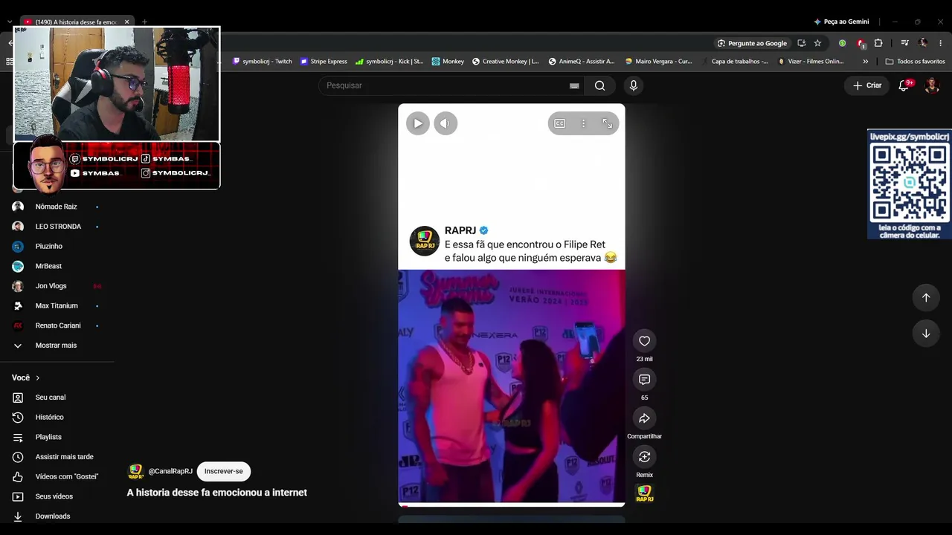This screenshot has width=952, height=535.
Task: Open the @CanalRapRJ channel link
Action: click(170, 471)
